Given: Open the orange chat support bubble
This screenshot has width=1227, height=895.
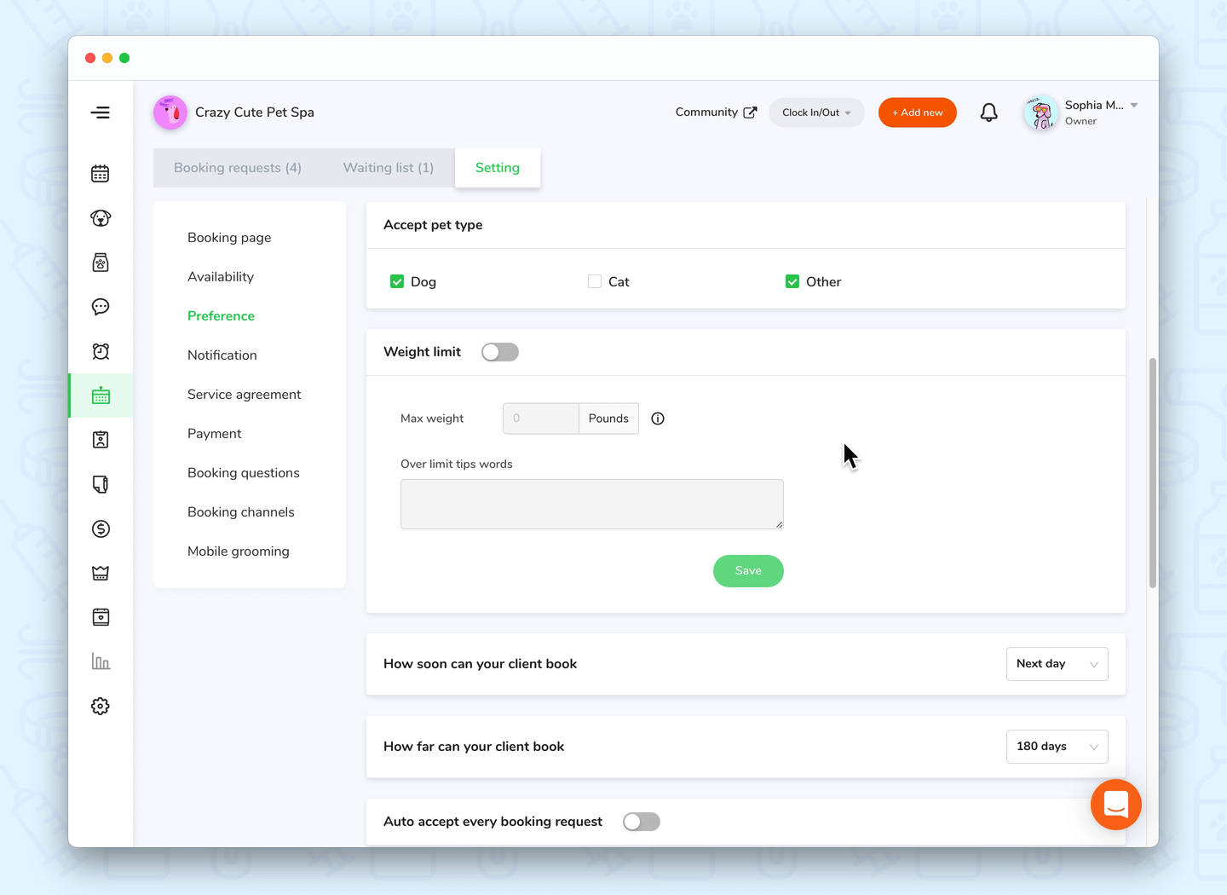Looking at the screenshot, I should point(1116,805).
